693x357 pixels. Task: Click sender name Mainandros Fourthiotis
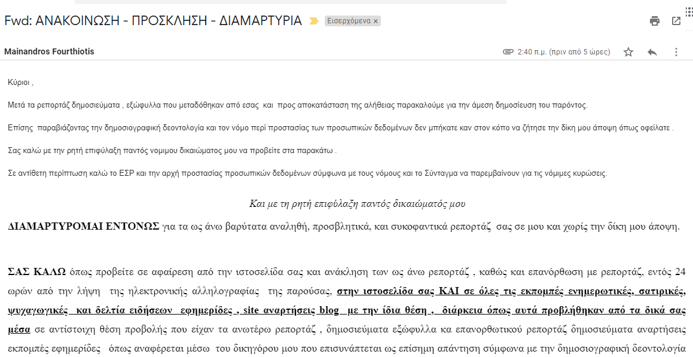pos(49,51)
